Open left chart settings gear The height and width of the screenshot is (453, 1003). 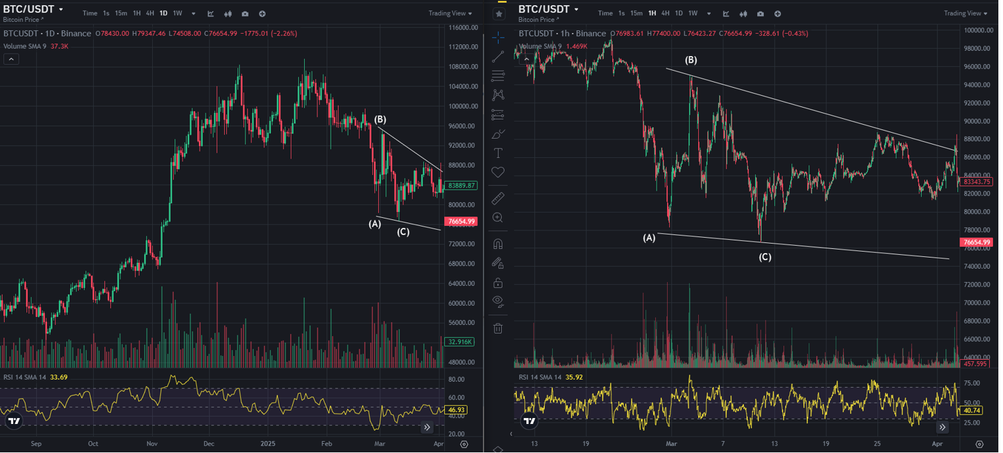click(x=464, y=444)
